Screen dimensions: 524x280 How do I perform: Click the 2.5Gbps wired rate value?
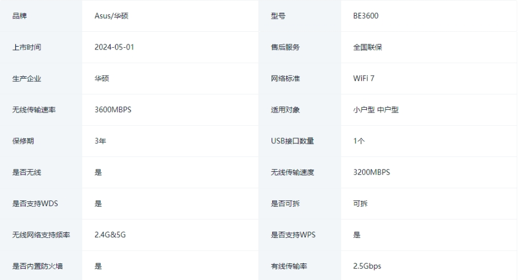(x=367, y=266)
